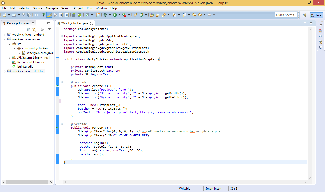Viewport: 325px width, 192px height.
Task: Toggle Link with Editor in Package Explorer
Action: (x=34, y=30)
